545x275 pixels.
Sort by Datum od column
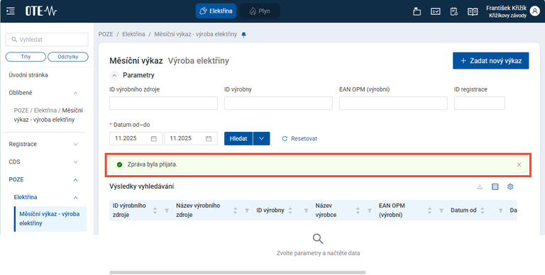point(483,211)
